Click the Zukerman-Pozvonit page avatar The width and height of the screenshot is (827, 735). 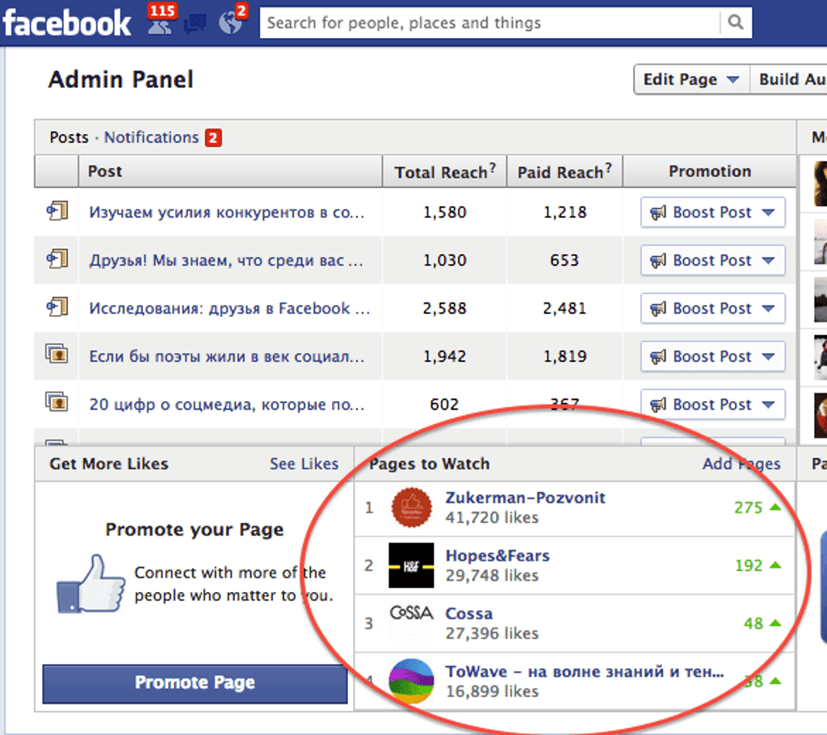pyautogui.click(x=411, y=507)
